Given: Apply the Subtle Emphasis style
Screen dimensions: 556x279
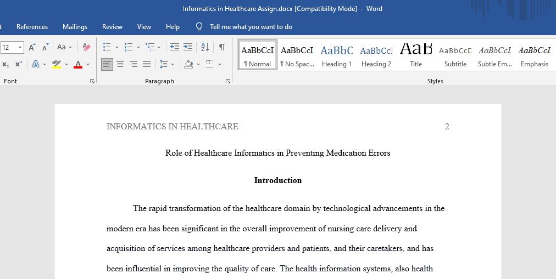Looking at the screenshot, I should [x=495, y=55].
